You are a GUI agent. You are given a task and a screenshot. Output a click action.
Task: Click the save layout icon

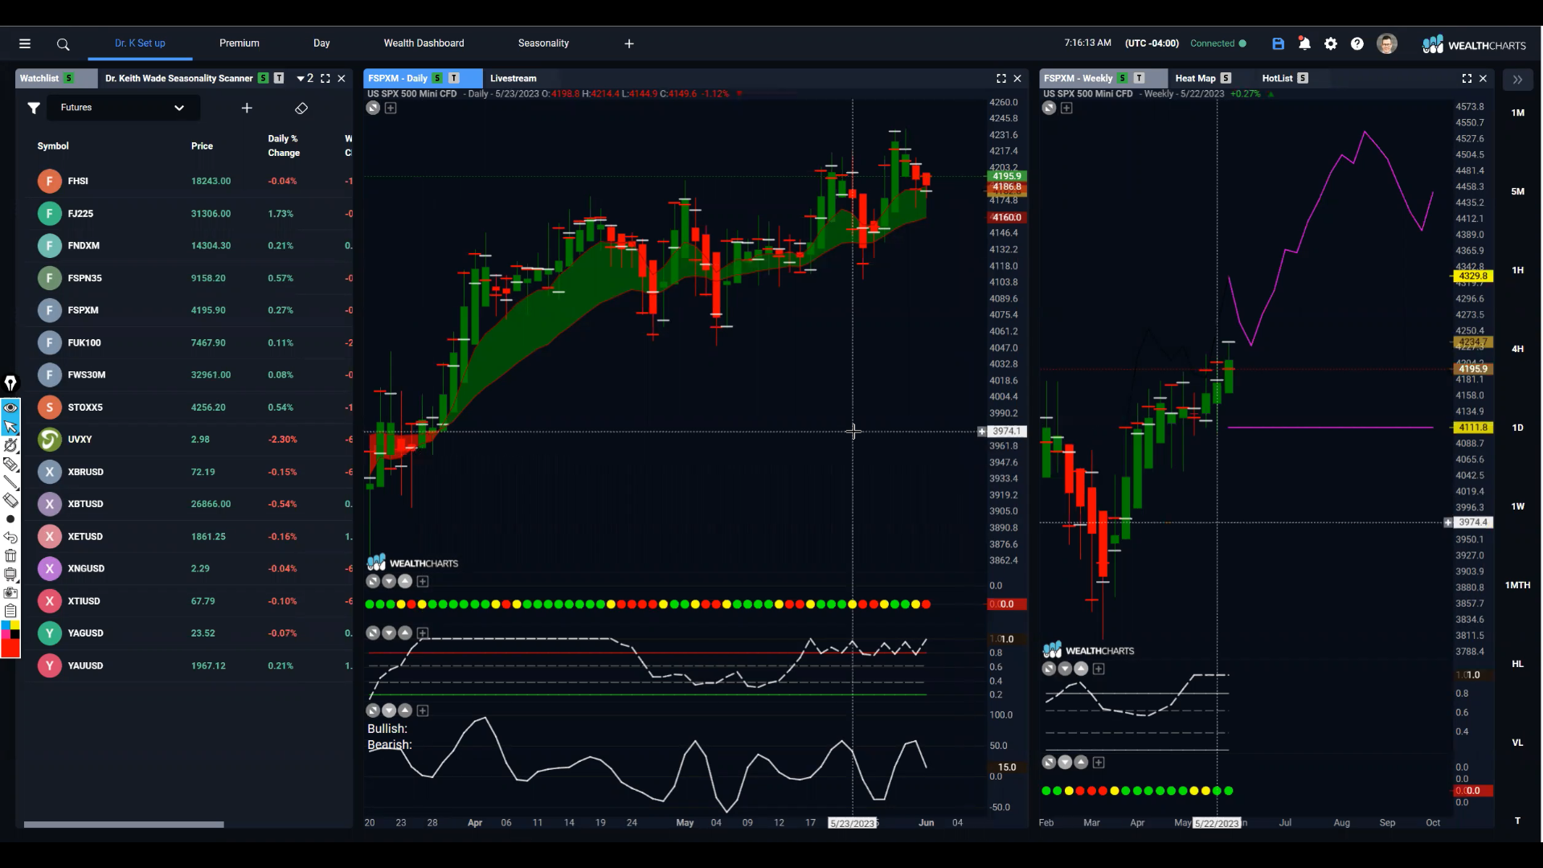(1278, 44)
